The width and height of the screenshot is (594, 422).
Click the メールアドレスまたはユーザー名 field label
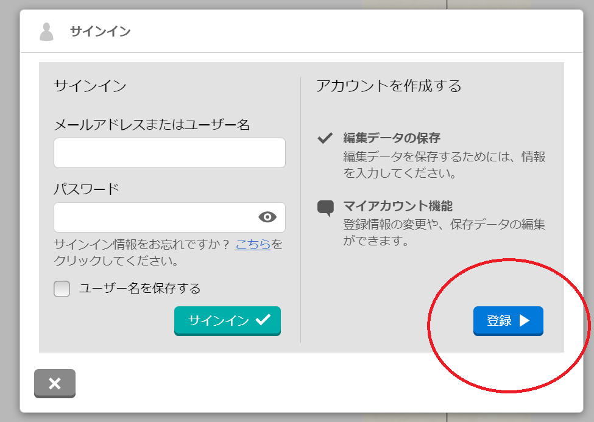tap(152, 125)
